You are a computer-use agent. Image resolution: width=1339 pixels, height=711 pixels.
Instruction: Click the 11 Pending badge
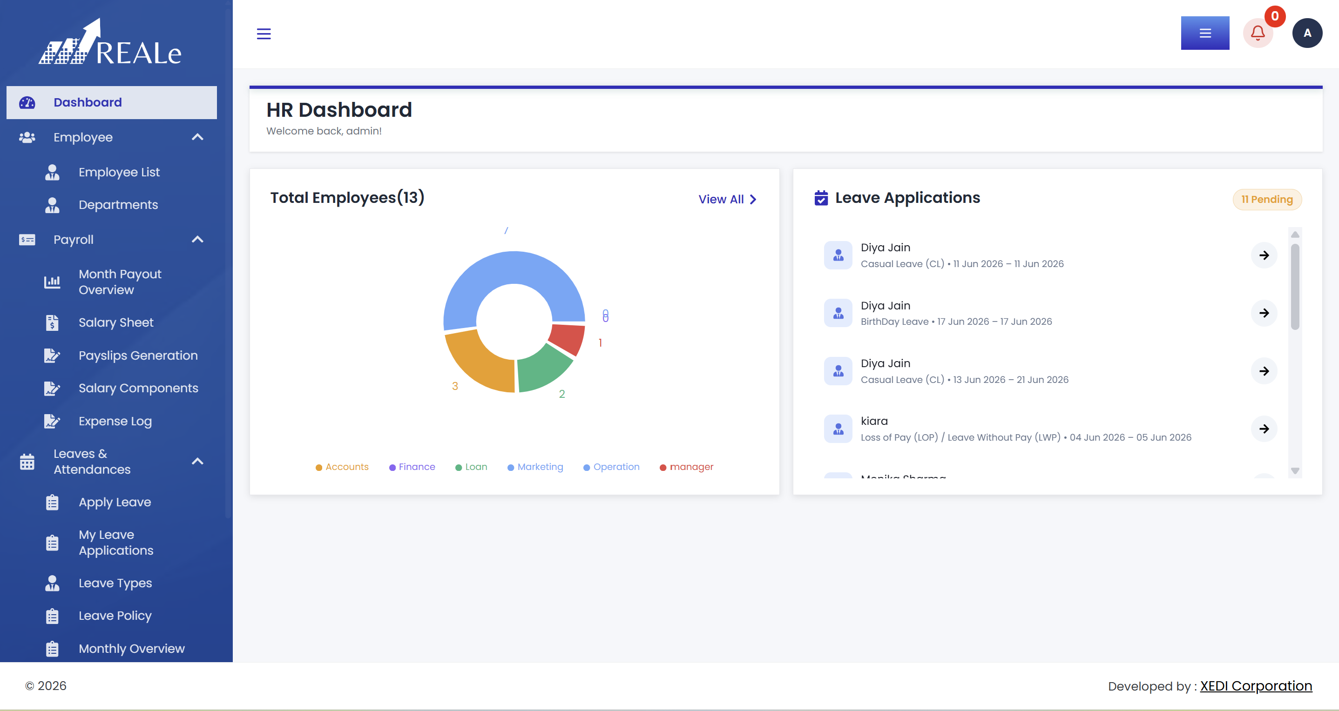tap(1267, 200)
